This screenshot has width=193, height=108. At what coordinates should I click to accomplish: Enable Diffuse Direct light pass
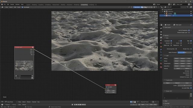pyautogui.click(x=177, y=59)
